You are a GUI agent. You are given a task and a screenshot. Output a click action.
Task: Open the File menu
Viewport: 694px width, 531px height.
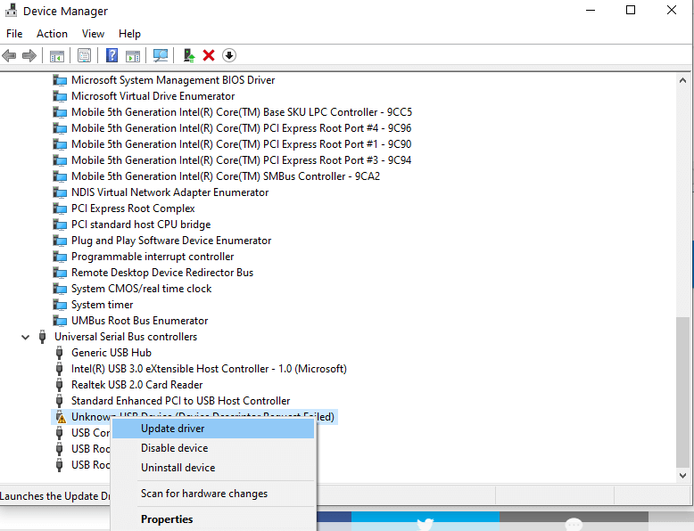(14, 34)
